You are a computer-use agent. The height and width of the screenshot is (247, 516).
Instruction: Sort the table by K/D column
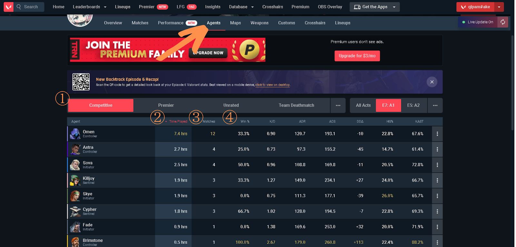tap(272, 122)
